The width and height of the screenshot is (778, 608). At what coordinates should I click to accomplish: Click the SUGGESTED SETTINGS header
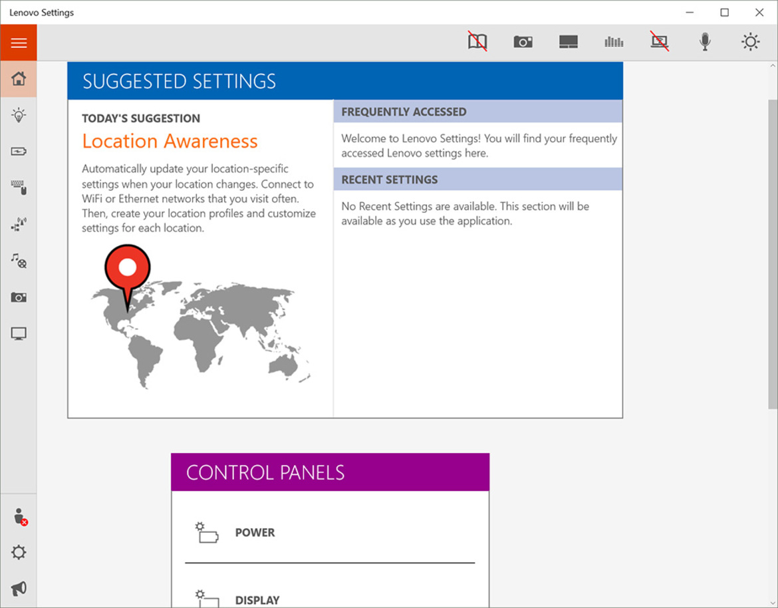[x=345, y=81]
